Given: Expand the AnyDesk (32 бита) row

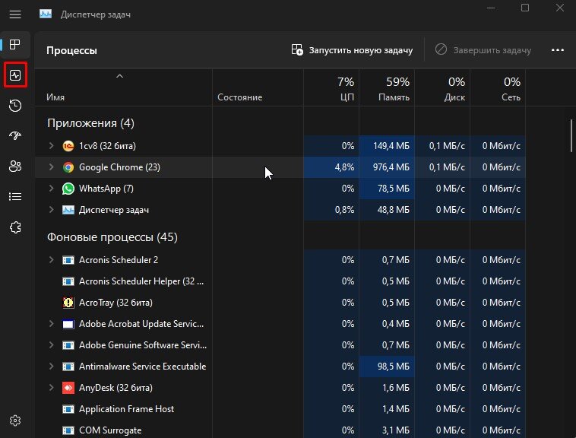Looking at the screenshot, I should coord(51,388).
